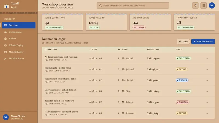Go to Overview in sidebar
219x123 pixels.
click(x=19, y=25)
